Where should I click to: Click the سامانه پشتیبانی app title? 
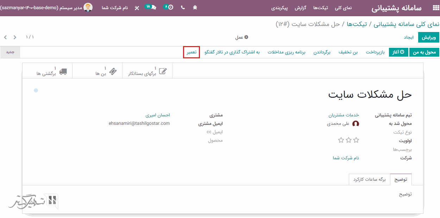(x=397, y=8)
